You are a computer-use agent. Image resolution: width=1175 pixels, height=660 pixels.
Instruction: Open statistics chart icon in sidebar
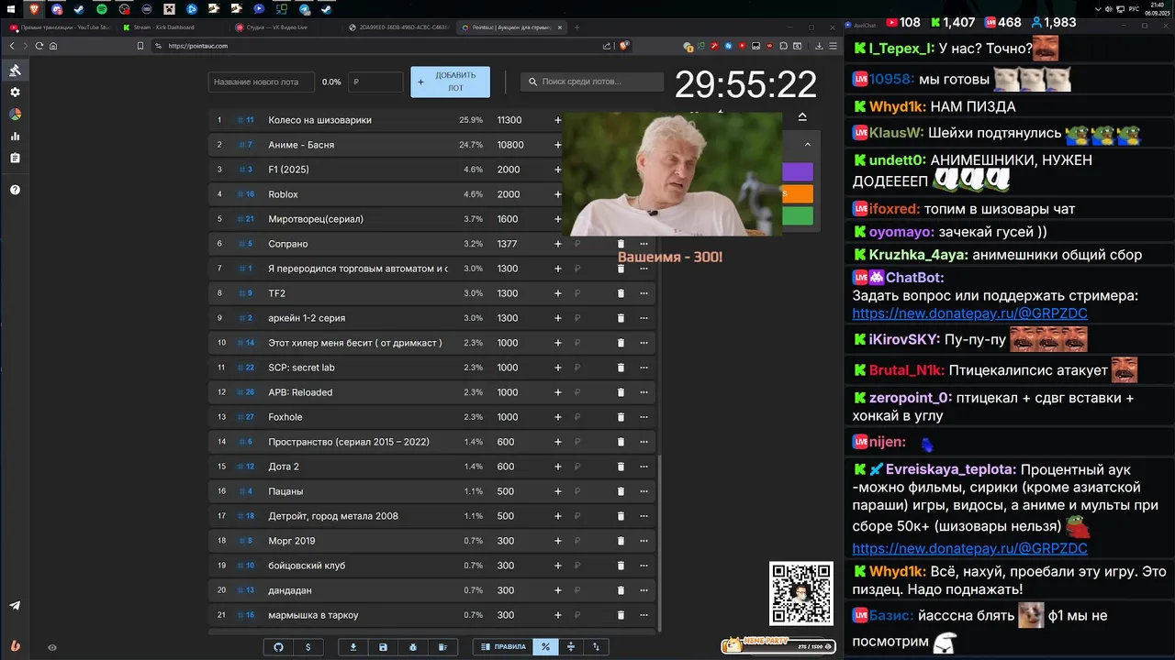(x=15, y=137)
